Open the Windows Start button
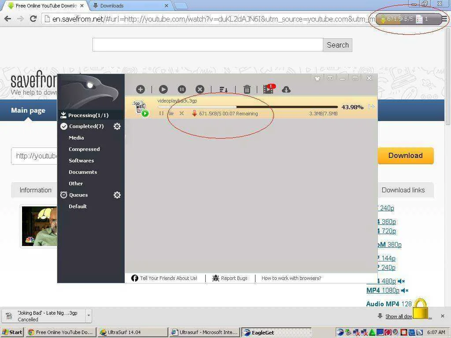The height and width of the screenshot is (338, 451). click(12, 332)
